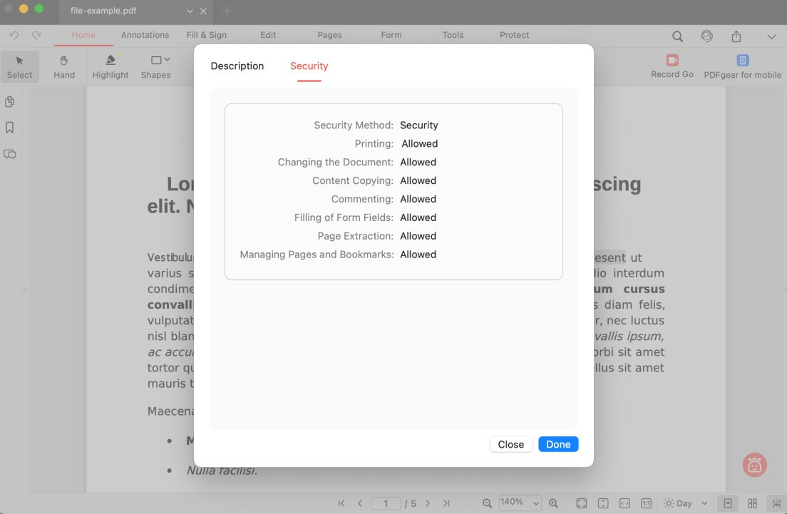Switch to full screen view icon

582,503
